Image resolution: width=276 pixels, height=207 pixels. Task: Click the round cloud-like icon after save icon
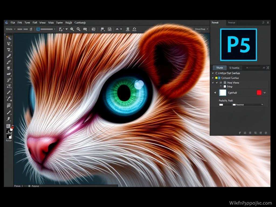pyautogui.click(x=134, y=29)
